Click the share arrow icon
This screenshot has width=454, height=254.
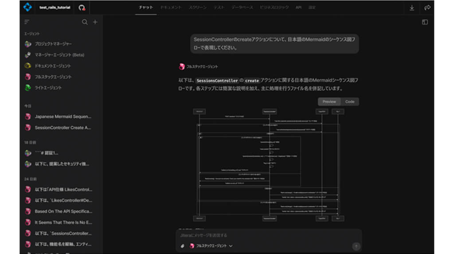(x=427, y=8)
